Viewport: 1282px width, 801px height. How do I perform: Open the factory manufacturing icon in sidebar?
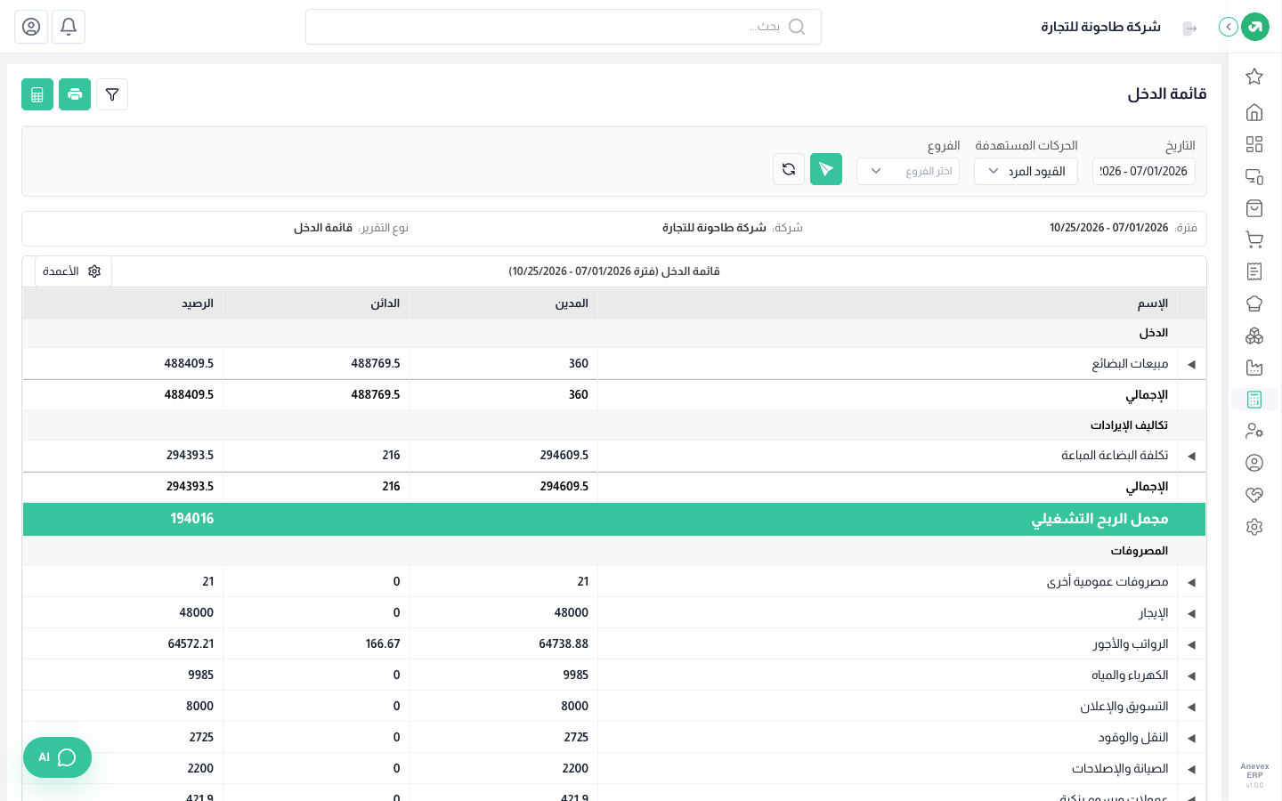(1254, 368)
